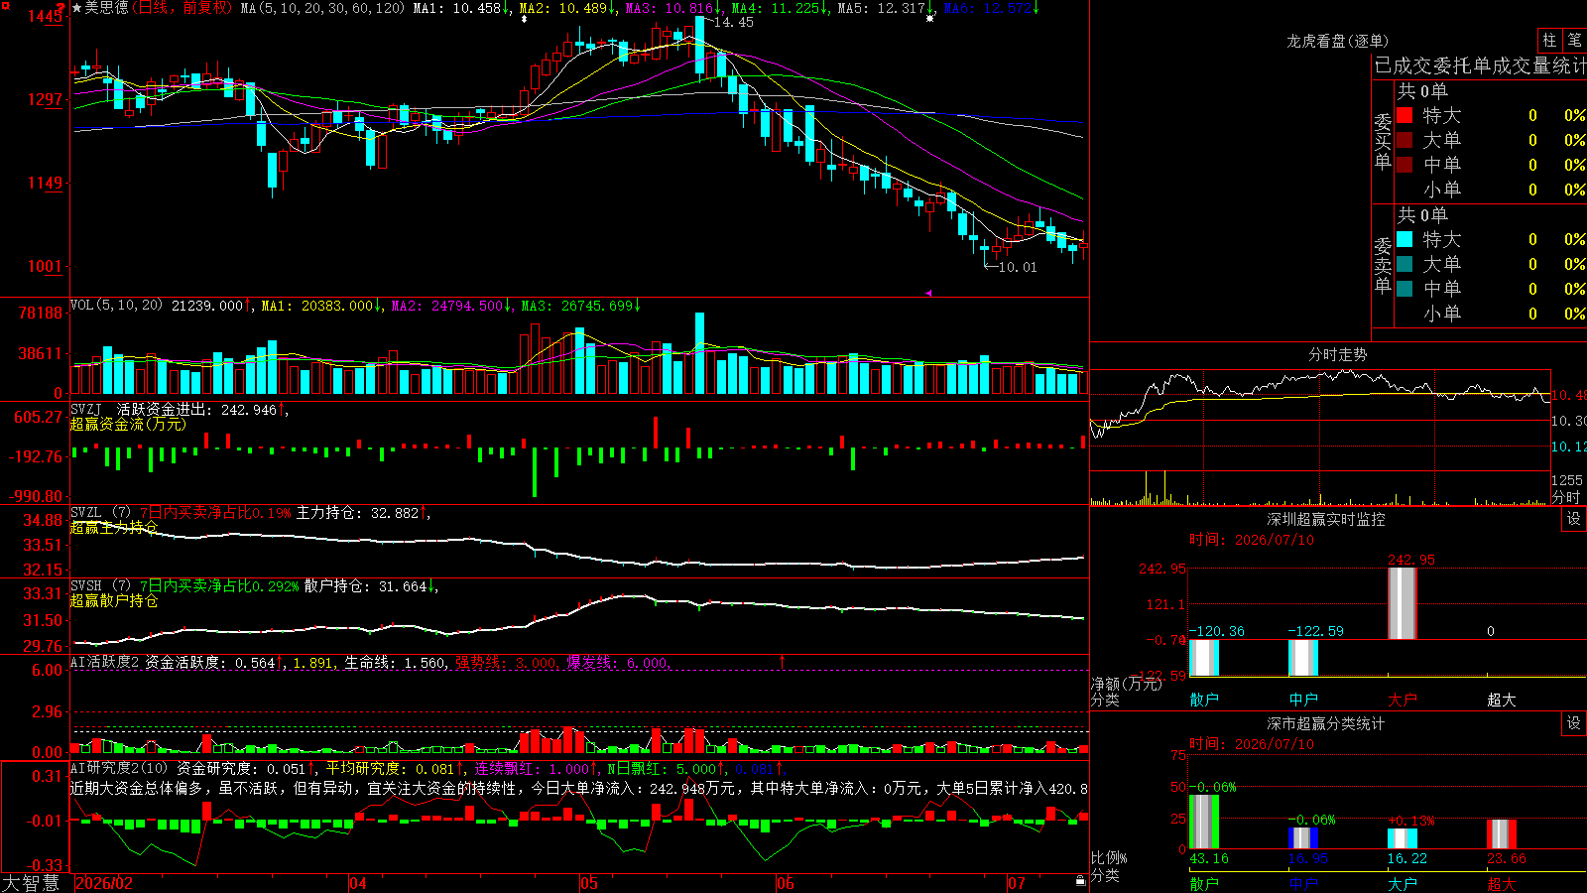Screen dimensions: 1587x893
Task: Click the 深圳超赢实时监控 panel title
Action: pos(1325,519)
